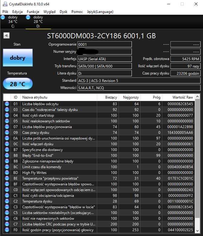Click the CrystalDiskInfo app icon in title bar
203x236 pixels.
pos(5,4)
